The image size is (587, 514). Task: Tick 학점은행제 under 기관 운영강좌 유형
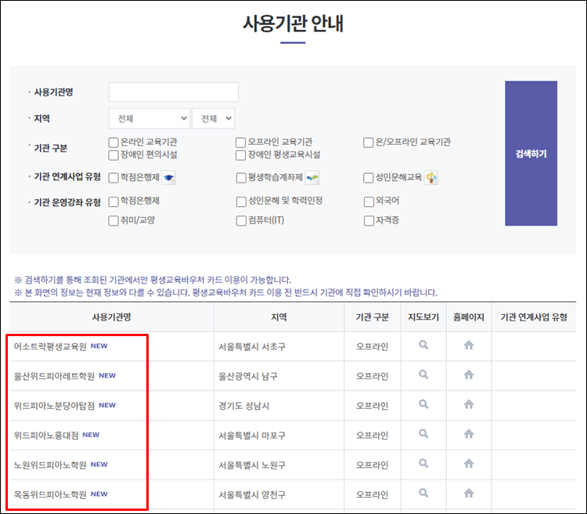[x=113, y=201]
